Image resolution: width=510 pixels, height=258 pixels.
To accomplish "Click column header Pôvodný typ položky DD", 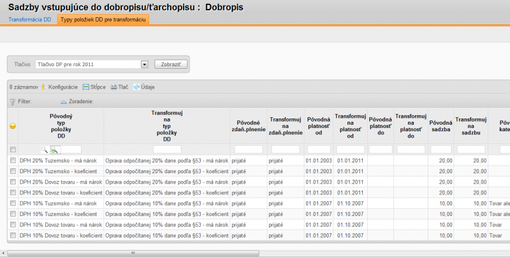I will coord(61,126).
